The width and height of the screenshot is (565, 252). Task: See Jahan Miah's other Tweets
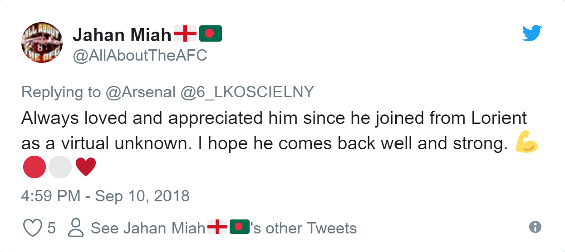pyautogui.click(x=223, y=228)
